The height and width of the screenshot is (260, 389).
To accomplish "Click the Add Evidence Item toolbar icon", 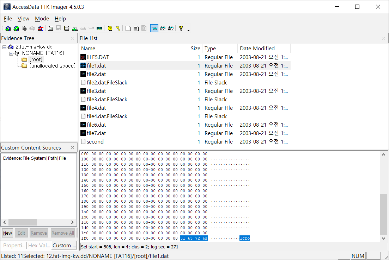I will [8, 28].
